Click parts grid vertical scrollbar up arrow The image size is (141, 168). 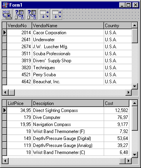point(135,103)
